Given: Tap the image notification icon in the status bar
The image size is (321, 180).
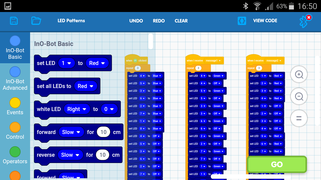Looking at the screenshot, I should [8, 6].
